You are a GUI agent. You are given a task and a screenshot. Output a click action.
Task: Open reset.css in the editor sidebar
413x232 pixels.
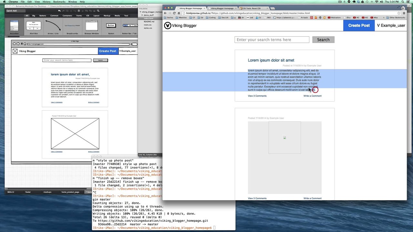(x=147, y=25)
